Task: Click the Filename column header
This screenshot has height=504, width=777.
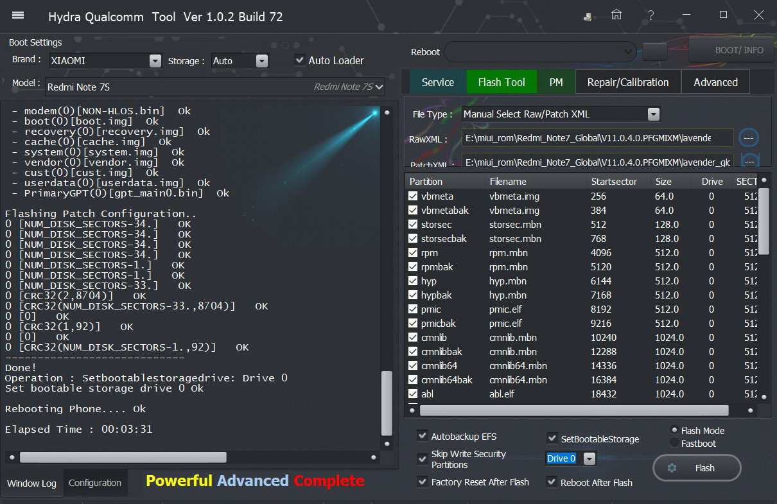Action: coord(537,182)
